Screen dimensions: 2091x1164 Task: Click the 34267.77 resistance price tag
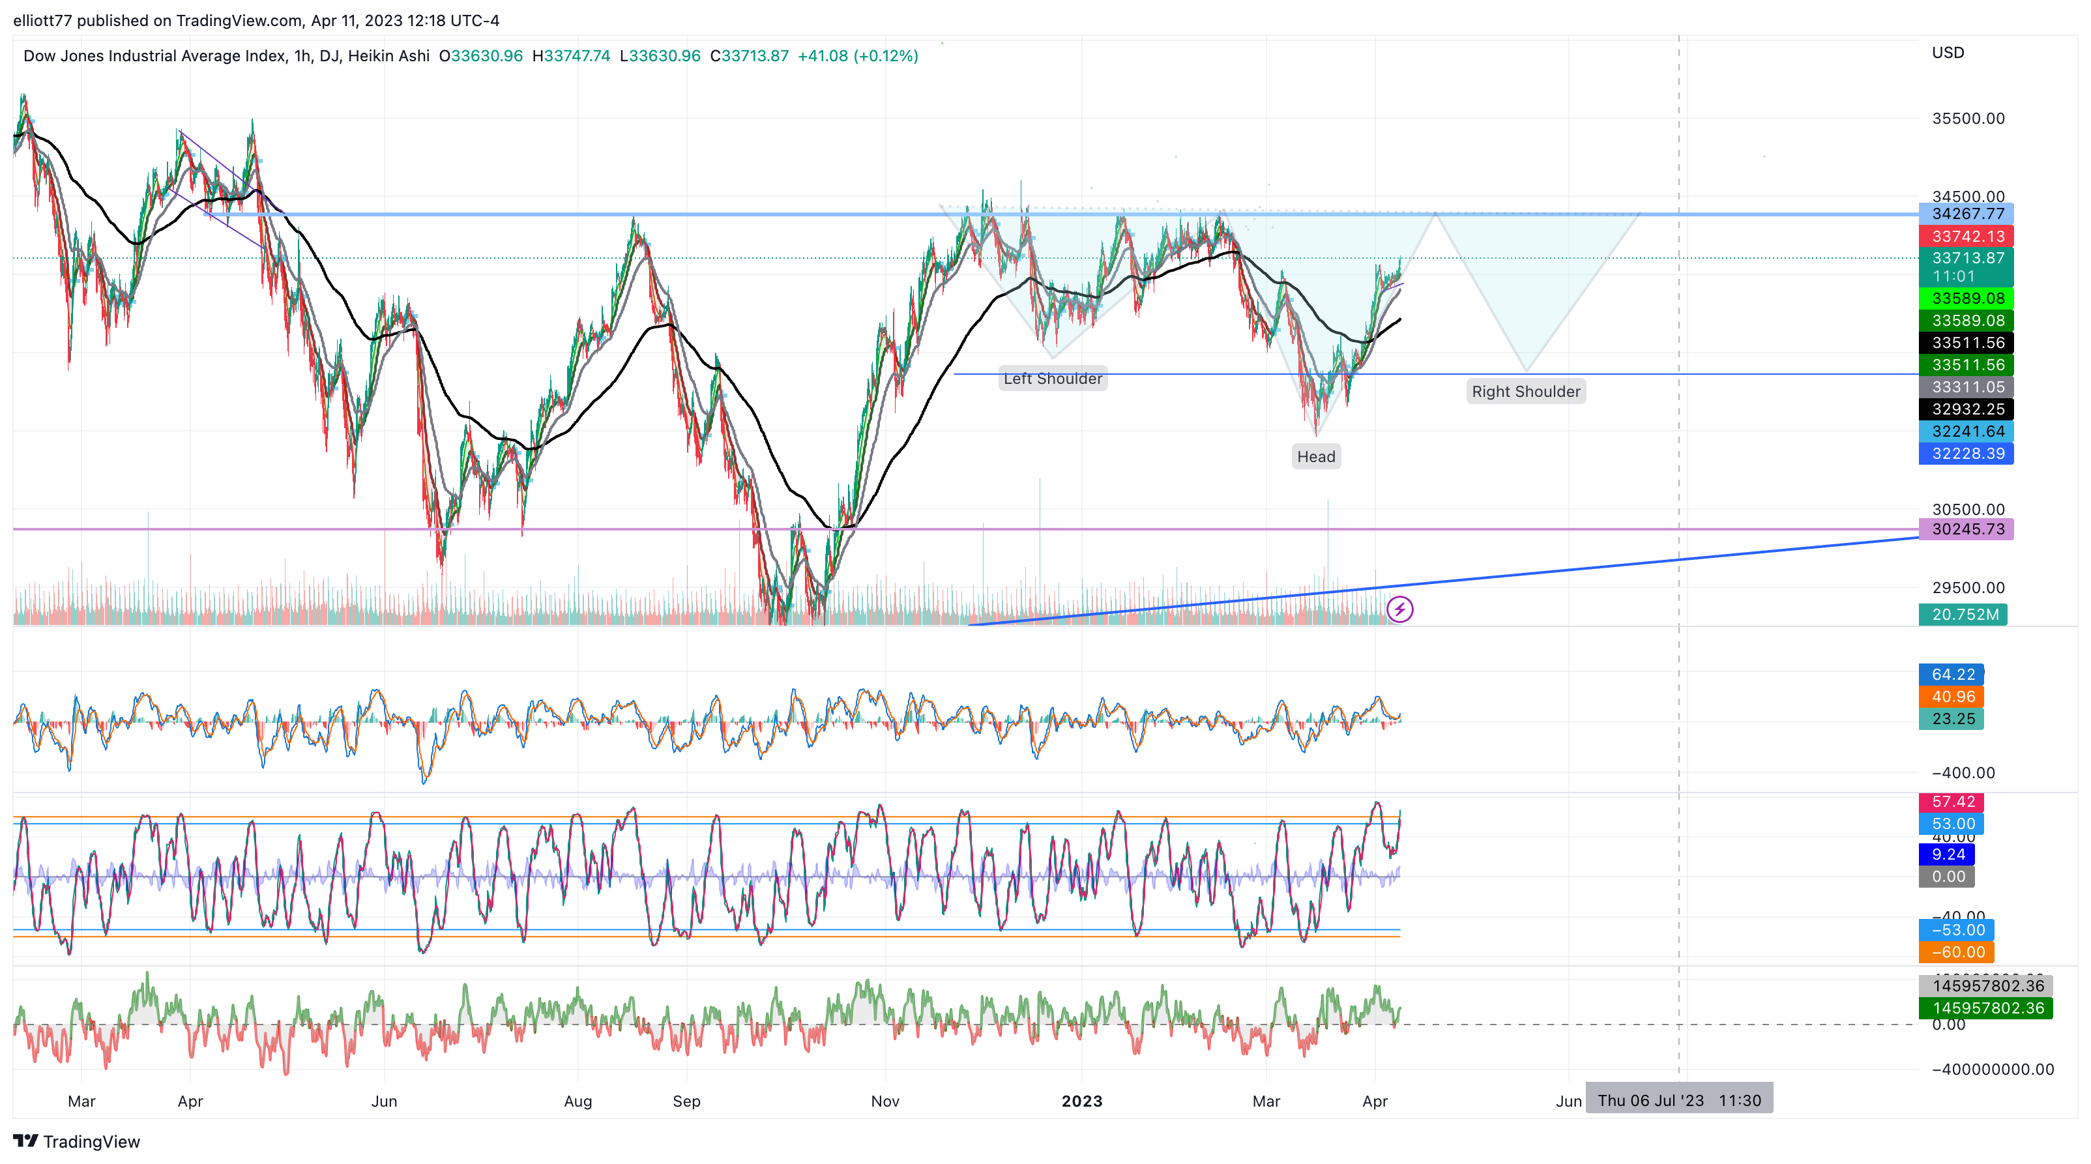pyautogui.click(x=1966, y=214)
